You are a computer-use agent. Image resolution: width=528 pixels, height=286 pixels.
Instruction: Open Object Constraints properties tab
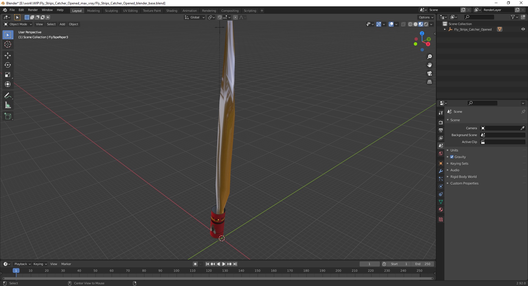click(441, 194)
